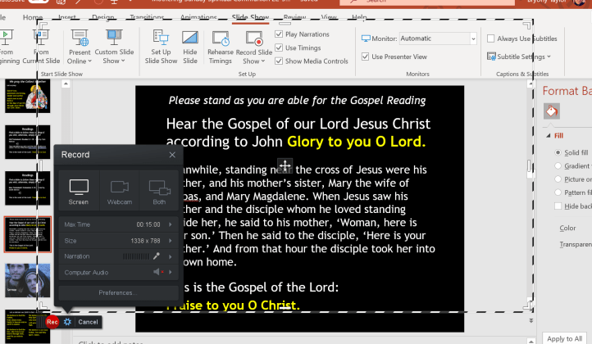592x344 pixels.
Task: Open recorder Preferences
Action: [118, 292]
